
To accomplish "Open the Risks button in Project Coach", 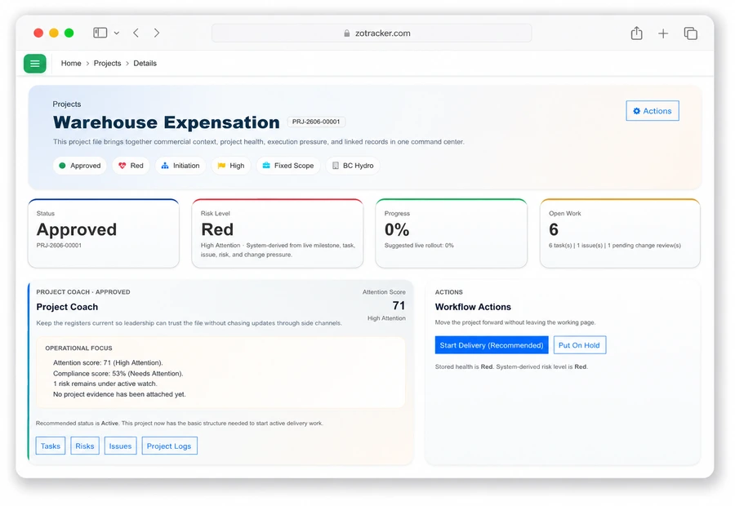I will tap(85, 446).
